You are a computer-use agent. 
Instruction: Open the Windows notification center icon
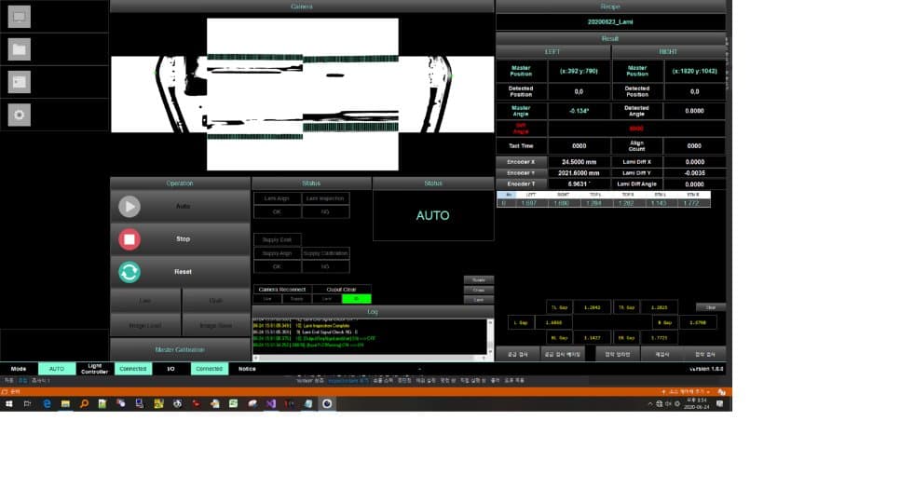click(720, 404)
